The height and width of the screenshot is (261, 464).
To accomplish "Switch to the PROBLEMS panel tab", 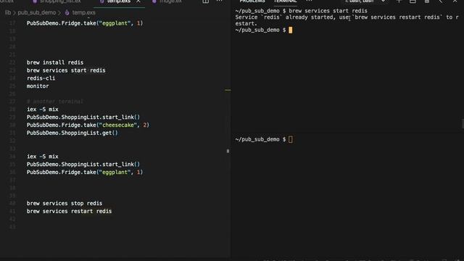I will [x=252, y=1].
